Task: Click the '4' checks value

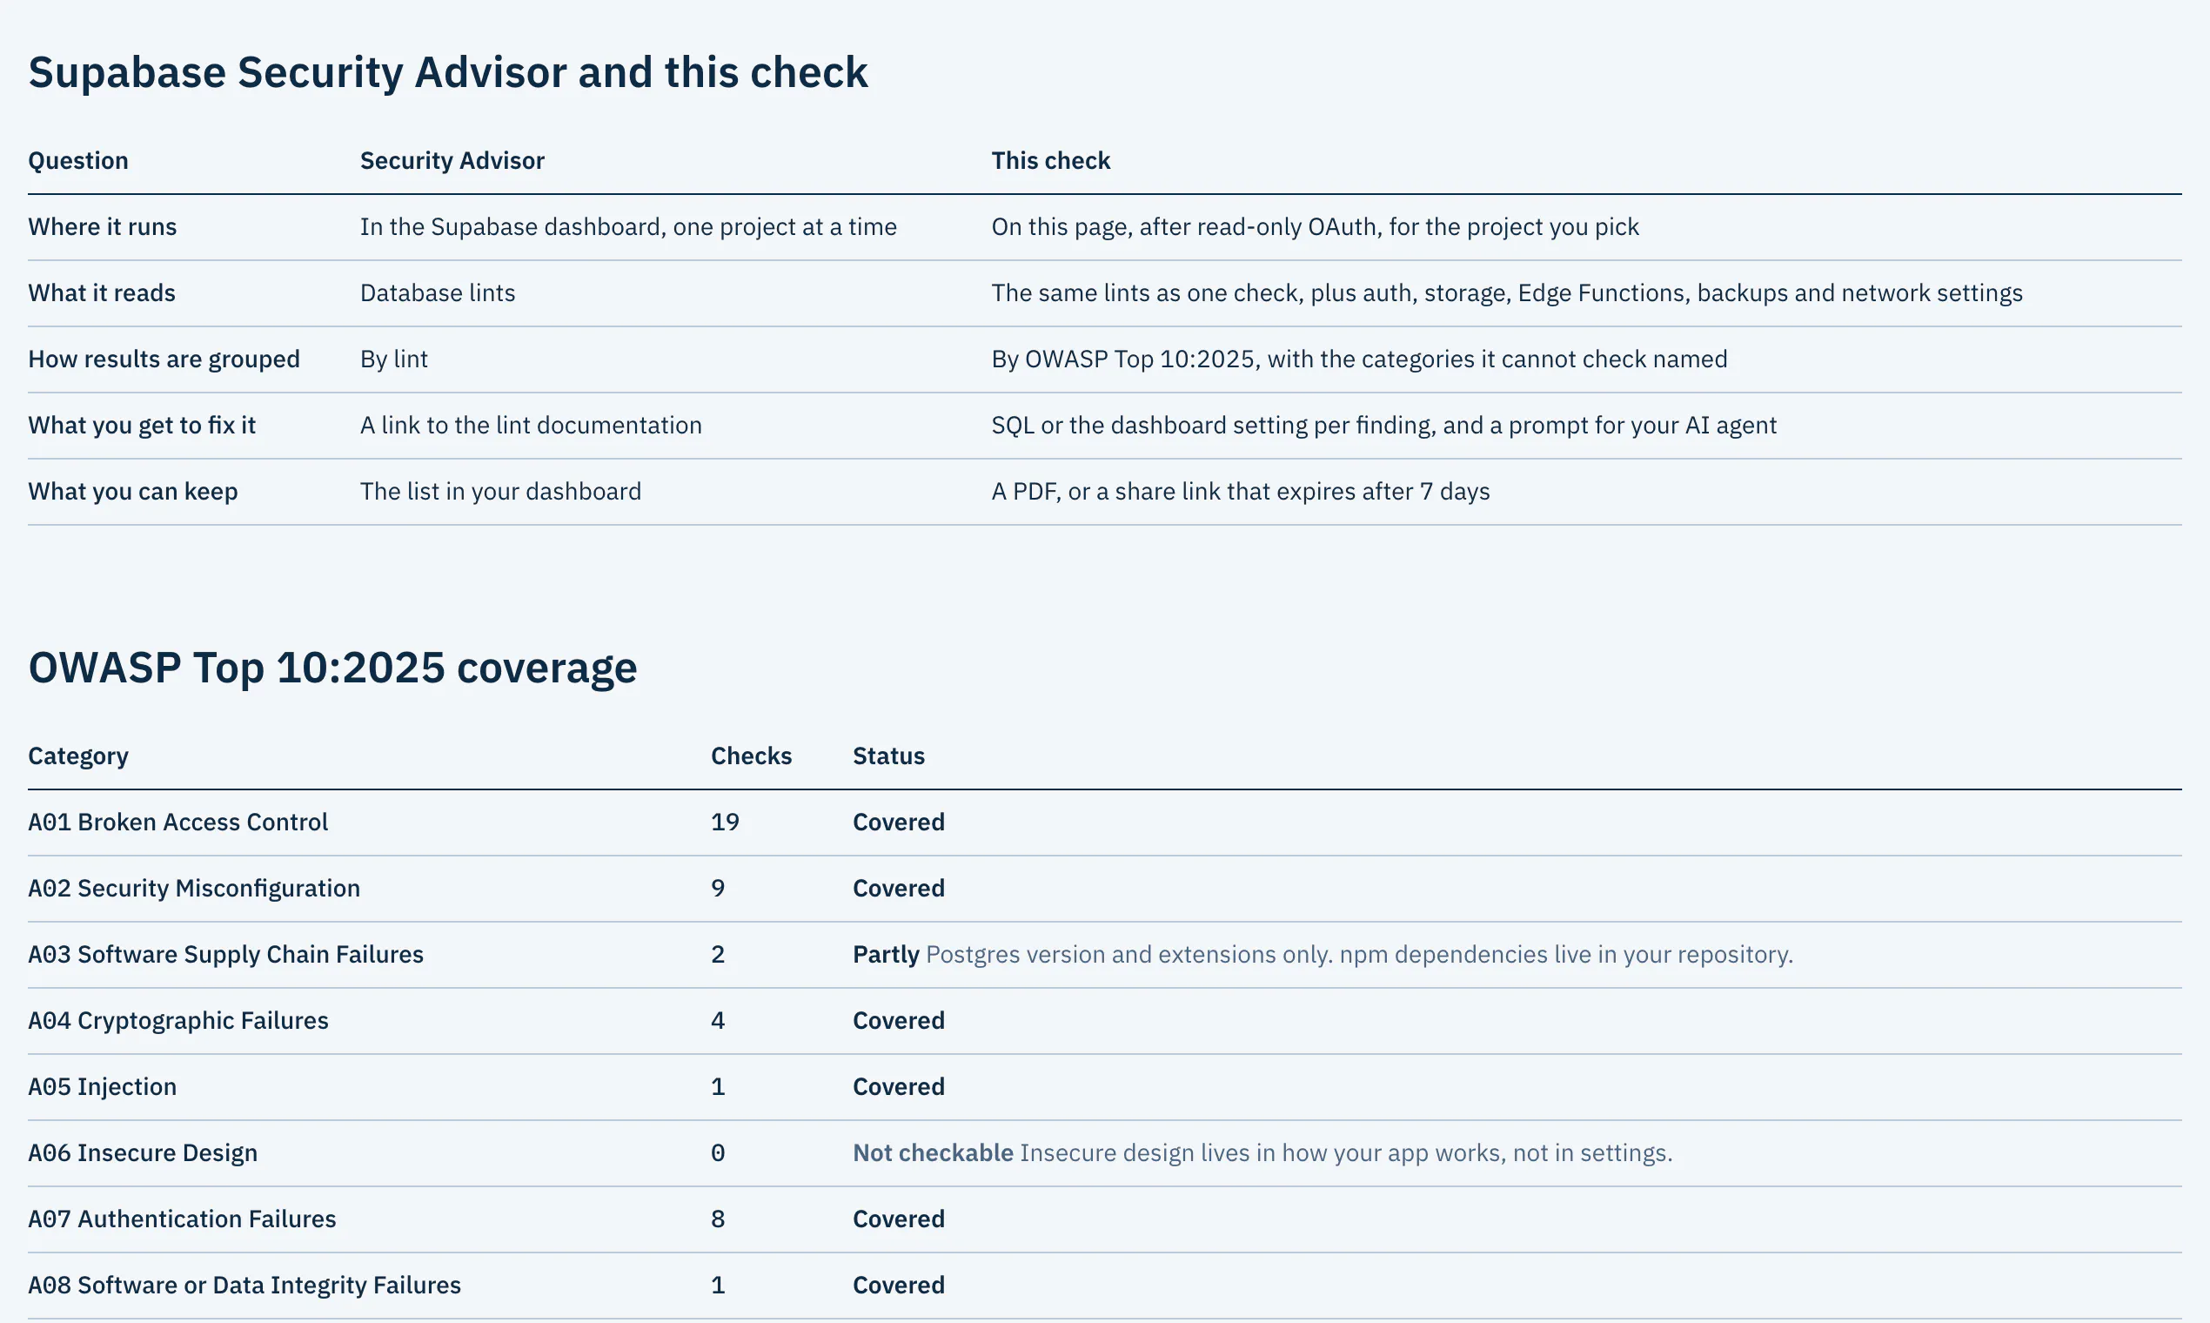Action: (717, 1021)
